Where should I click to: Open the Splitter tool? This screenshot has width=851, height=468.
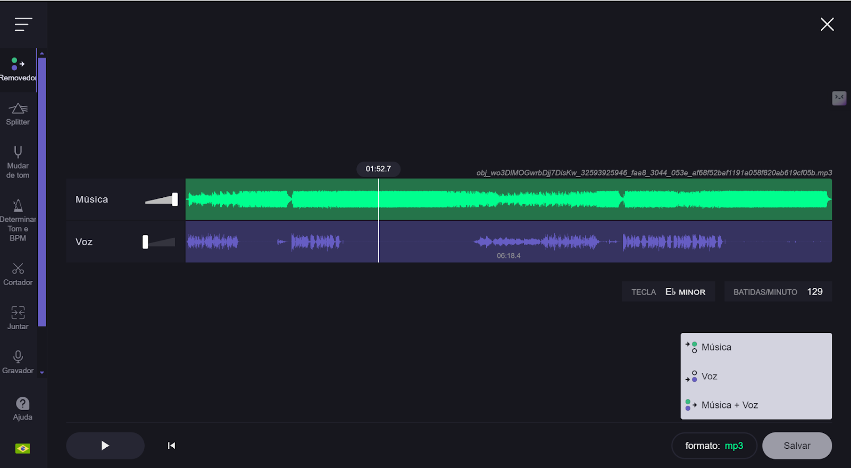tap(18, 114)
